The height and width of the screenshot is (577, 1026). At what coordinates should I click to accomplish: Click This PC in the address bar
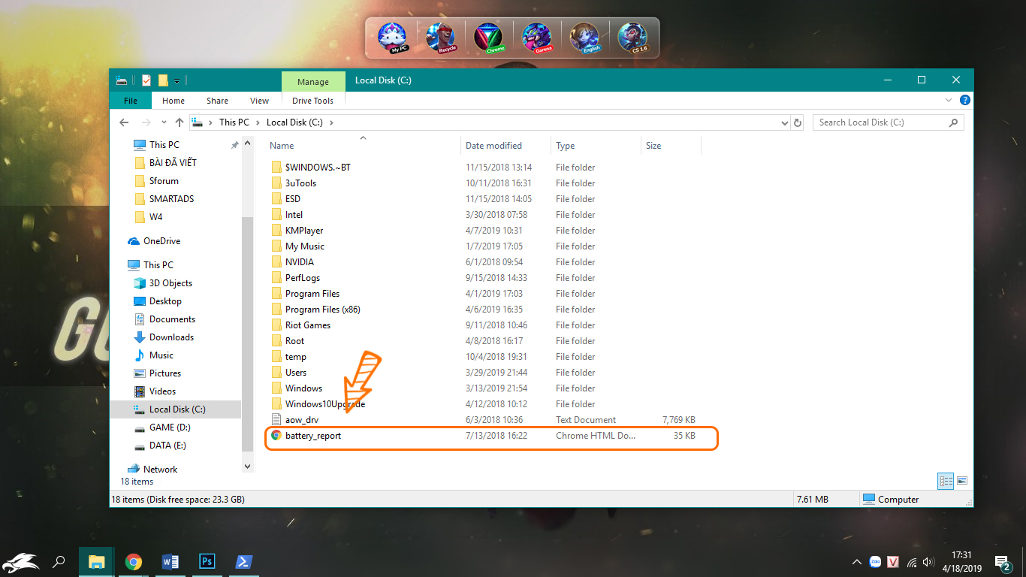[234, 122]
